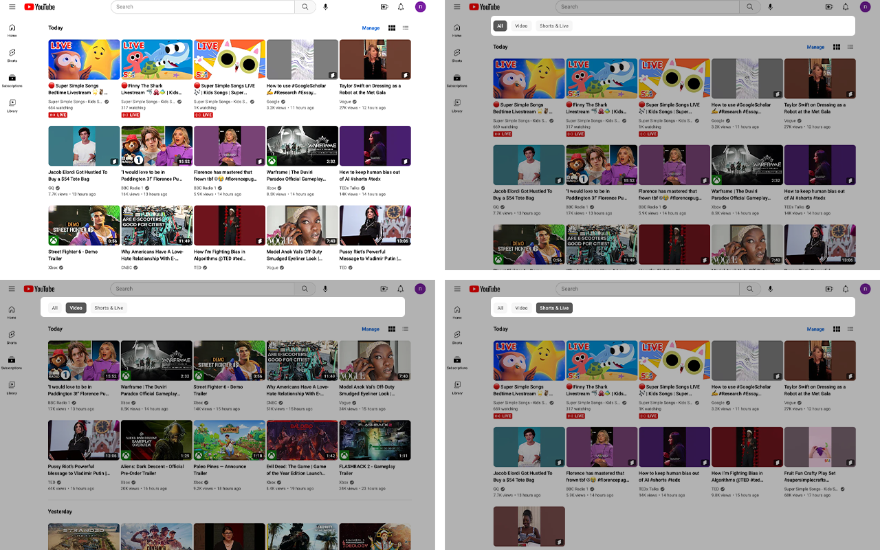Screen dimensions: 880x550
Task: Open Aliens: Dark Descent gameplay overview thumbnail
Action: coord(157,440)
